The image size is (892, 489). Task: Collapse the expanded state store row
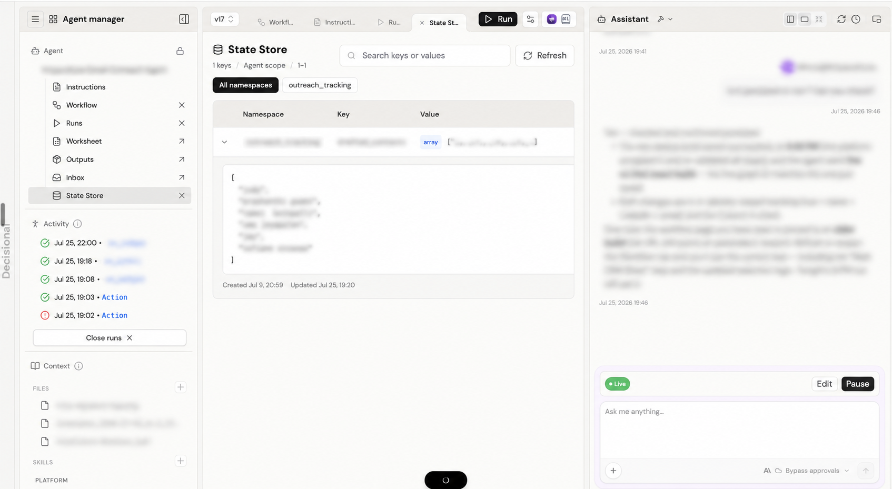pos(224,142)
